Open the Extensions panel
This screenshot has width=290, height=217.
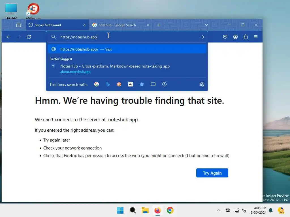point(246,37)
